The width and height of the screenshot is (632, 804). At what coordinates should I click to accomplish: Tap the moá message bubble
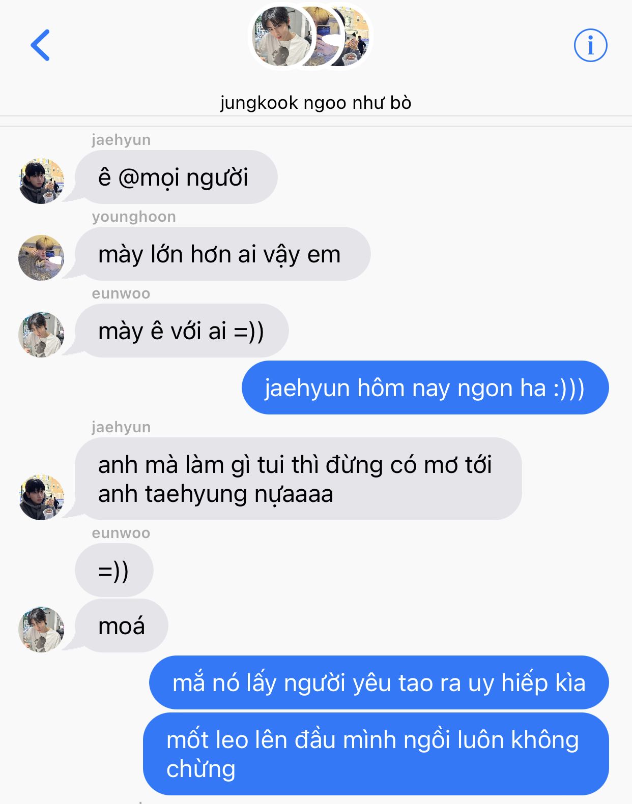[x=122, y=626]
